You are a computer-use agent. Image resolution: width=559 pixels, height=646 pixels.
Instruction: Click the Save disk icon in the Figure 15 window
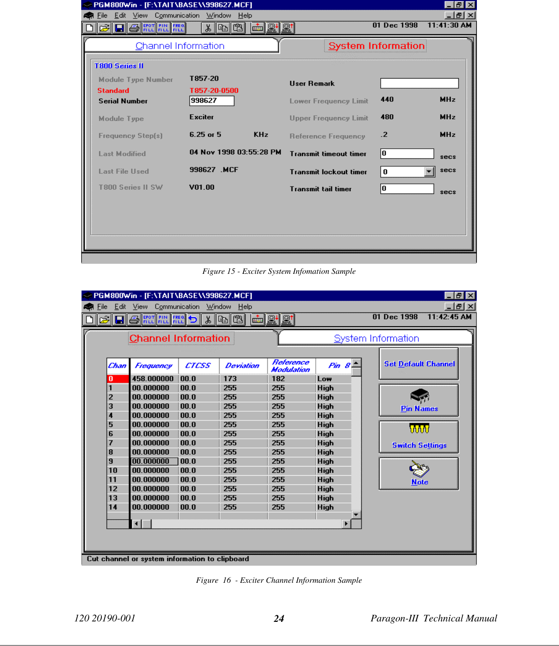point(119,28)
